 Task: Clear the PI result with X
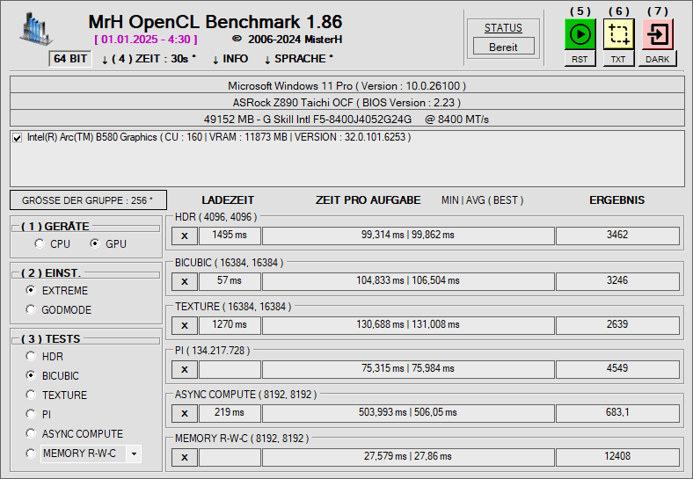[x=185, y=369]
